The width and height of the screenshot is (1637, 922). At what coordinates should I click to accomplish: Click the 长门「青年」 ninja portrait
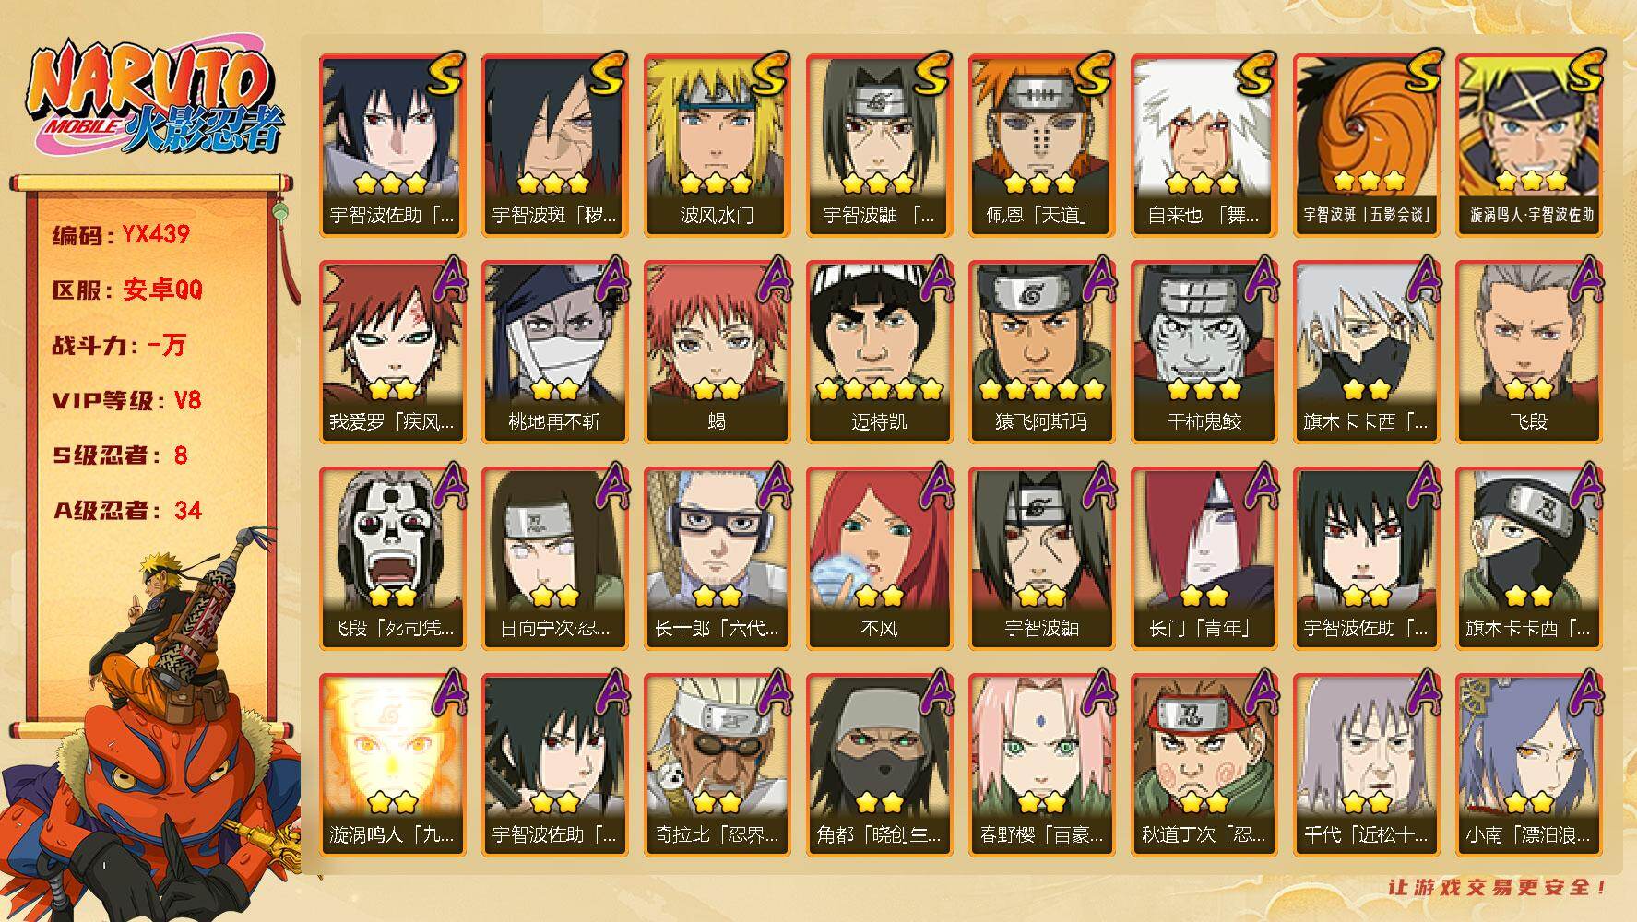[x=1204, y=558]
